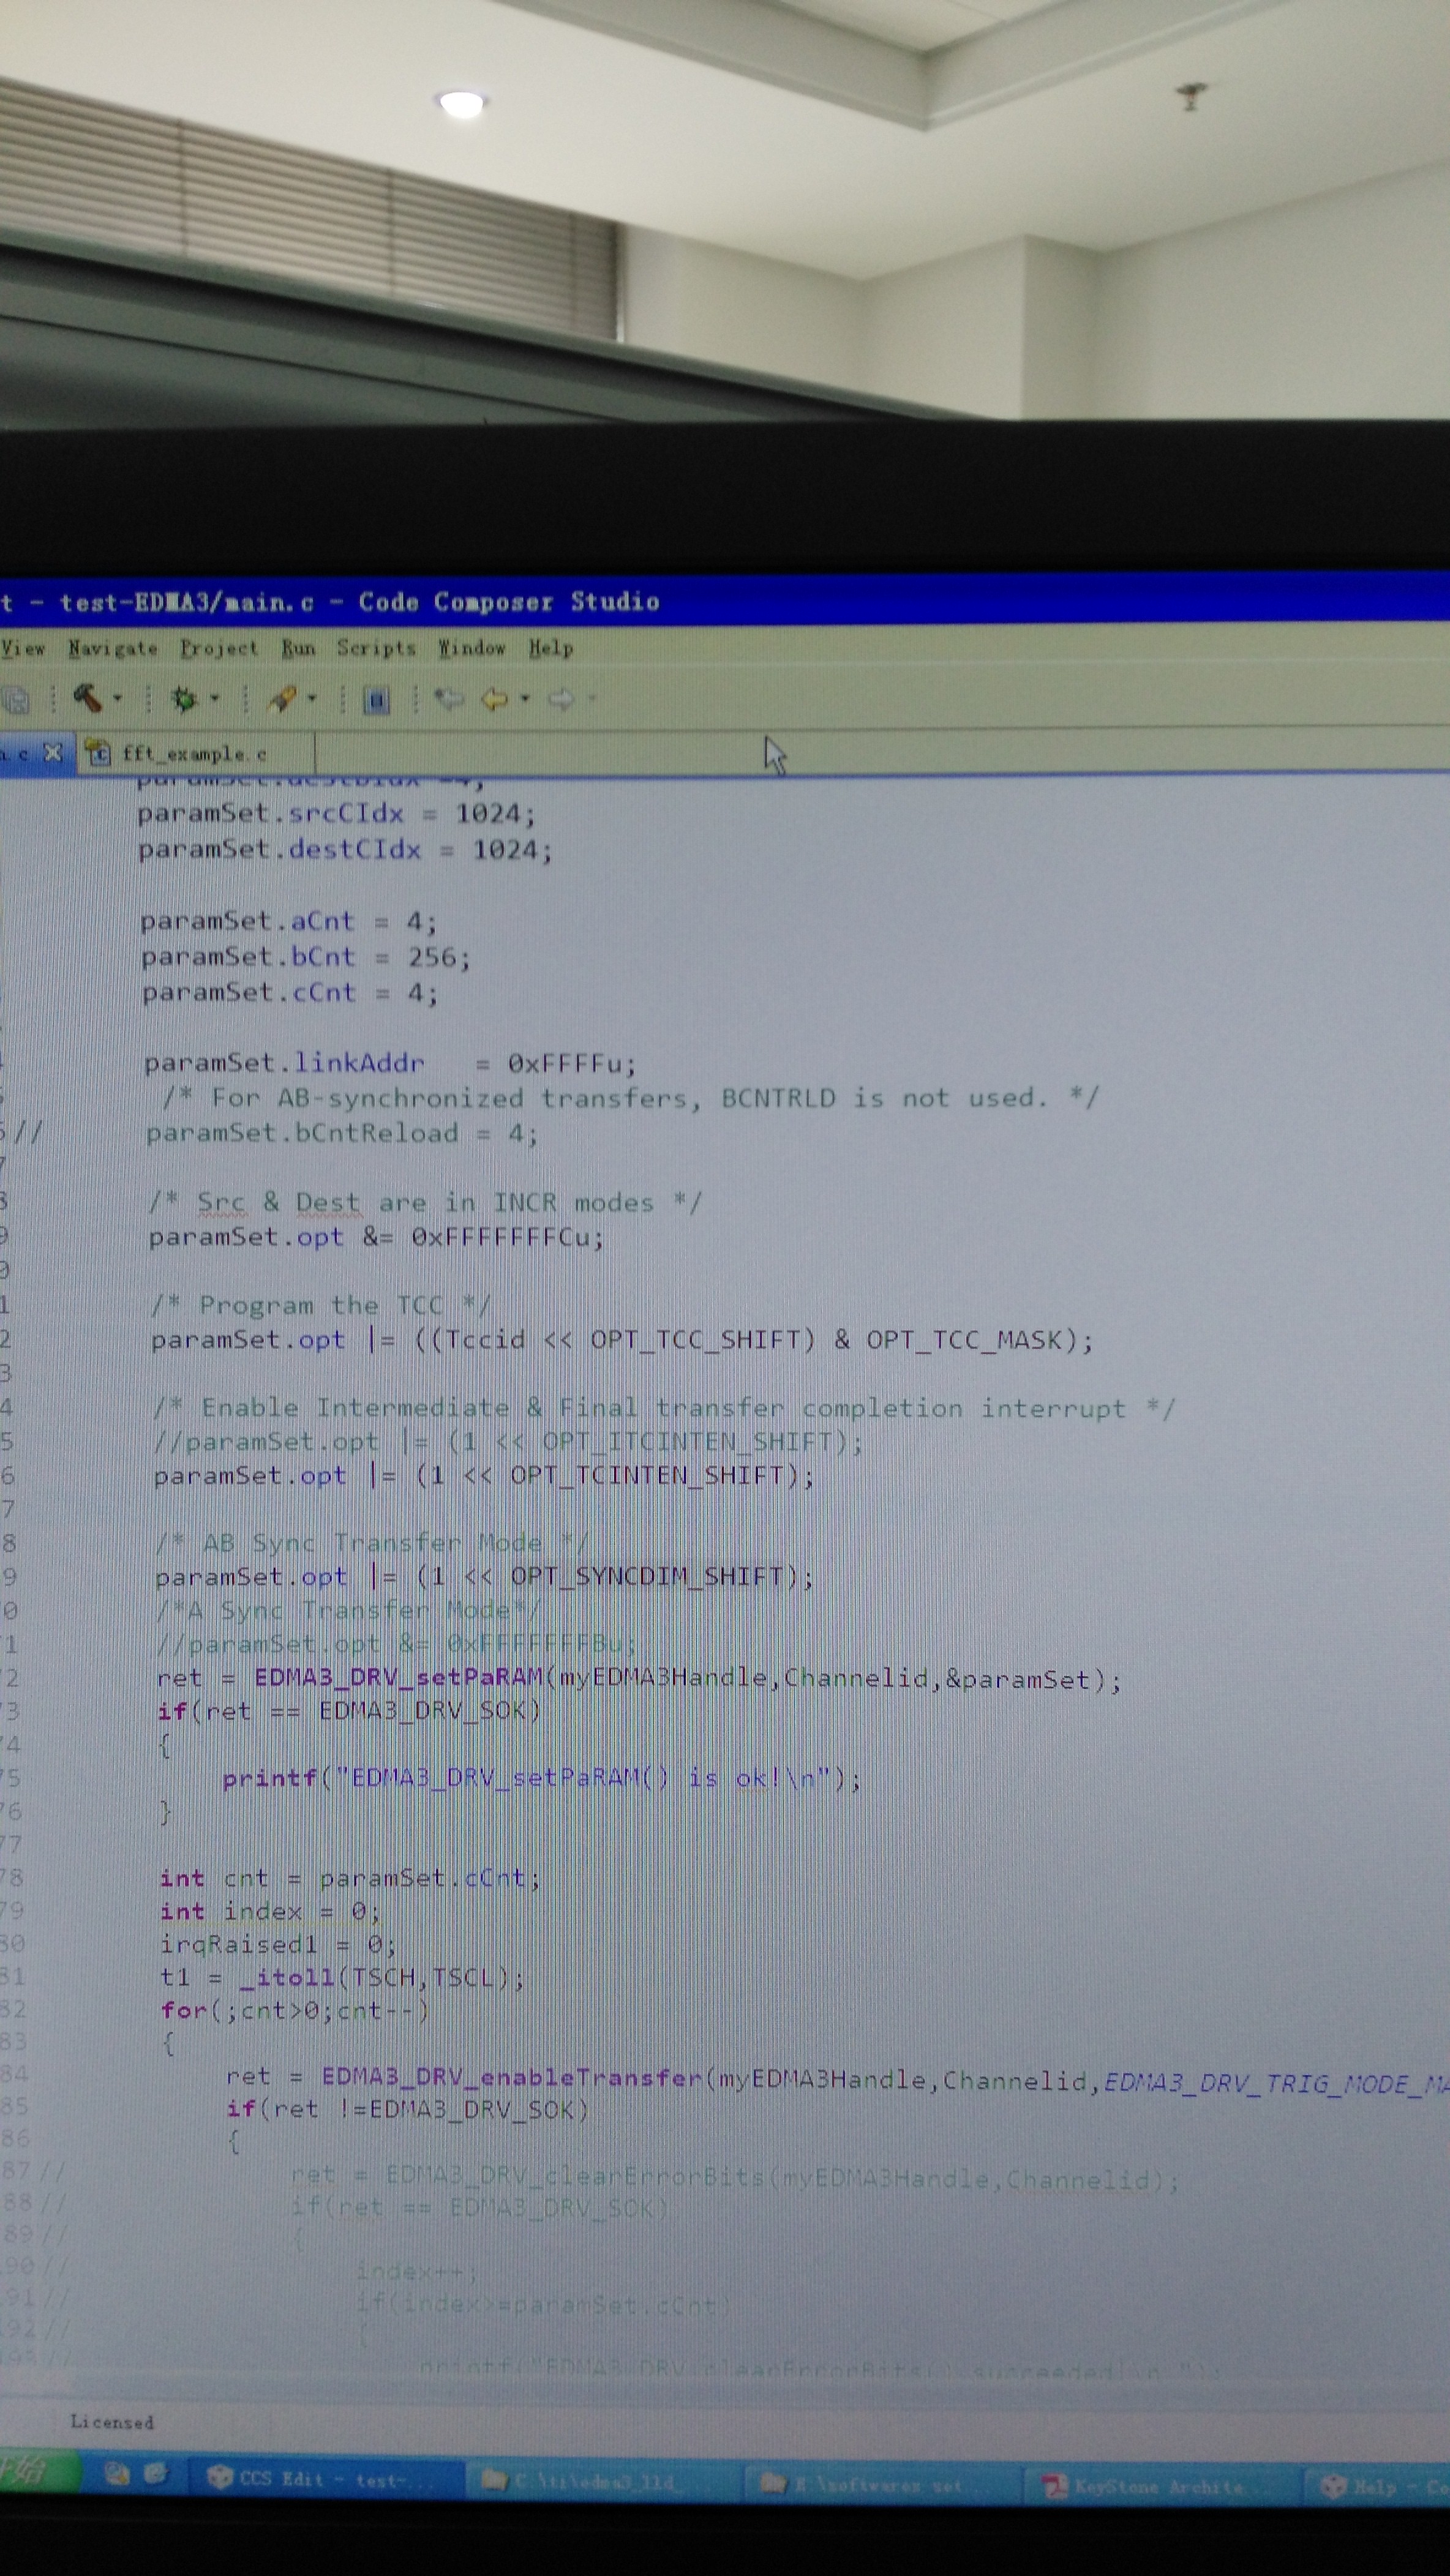Click the yellow Back navigation arrow
Screen dimensions: 1450x2576
(x=495, y=698)
